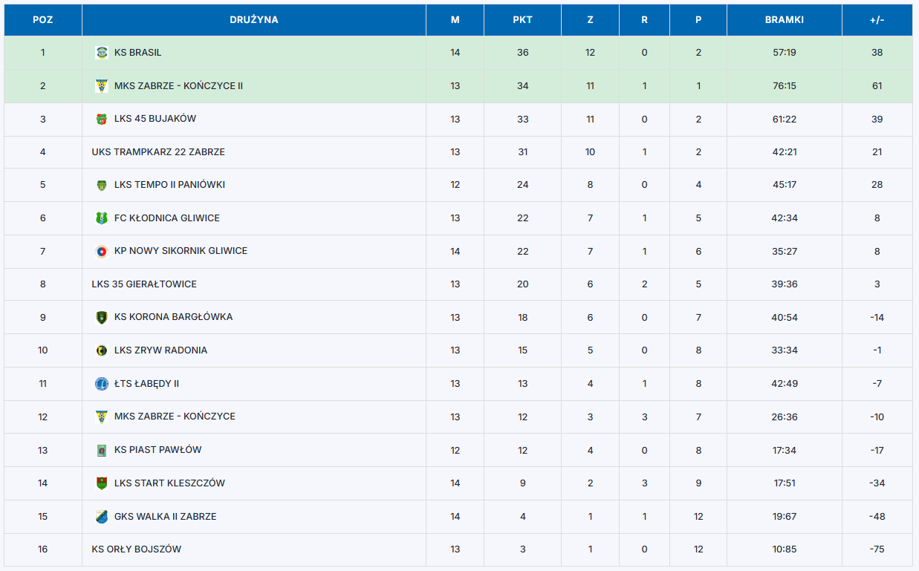Click the LKS 45 Bujaków crest icon
Viewport: 919px width, 571px height.
click(x=102, y=119)
